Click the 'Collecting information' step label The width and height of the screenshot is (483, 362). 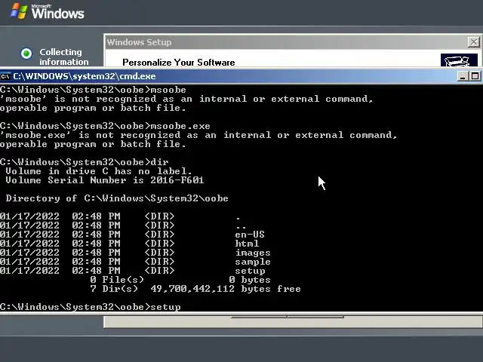point(63,57)
